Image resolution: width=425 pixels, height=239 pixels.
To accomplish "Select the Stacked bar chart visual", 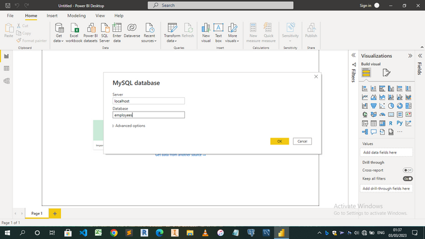I will (x=365, y=88).
